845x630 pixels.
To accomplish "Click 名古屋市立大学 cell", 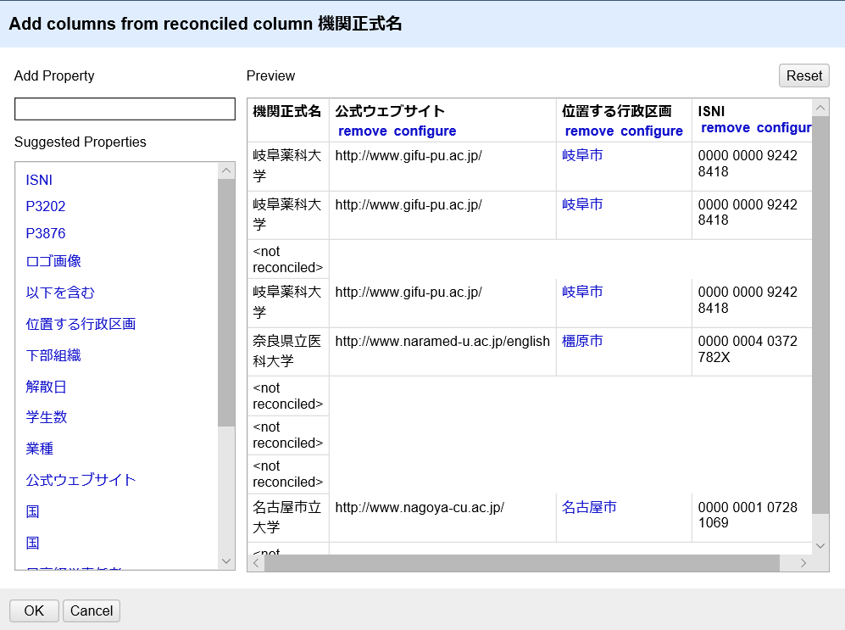I will click(287, 517).
